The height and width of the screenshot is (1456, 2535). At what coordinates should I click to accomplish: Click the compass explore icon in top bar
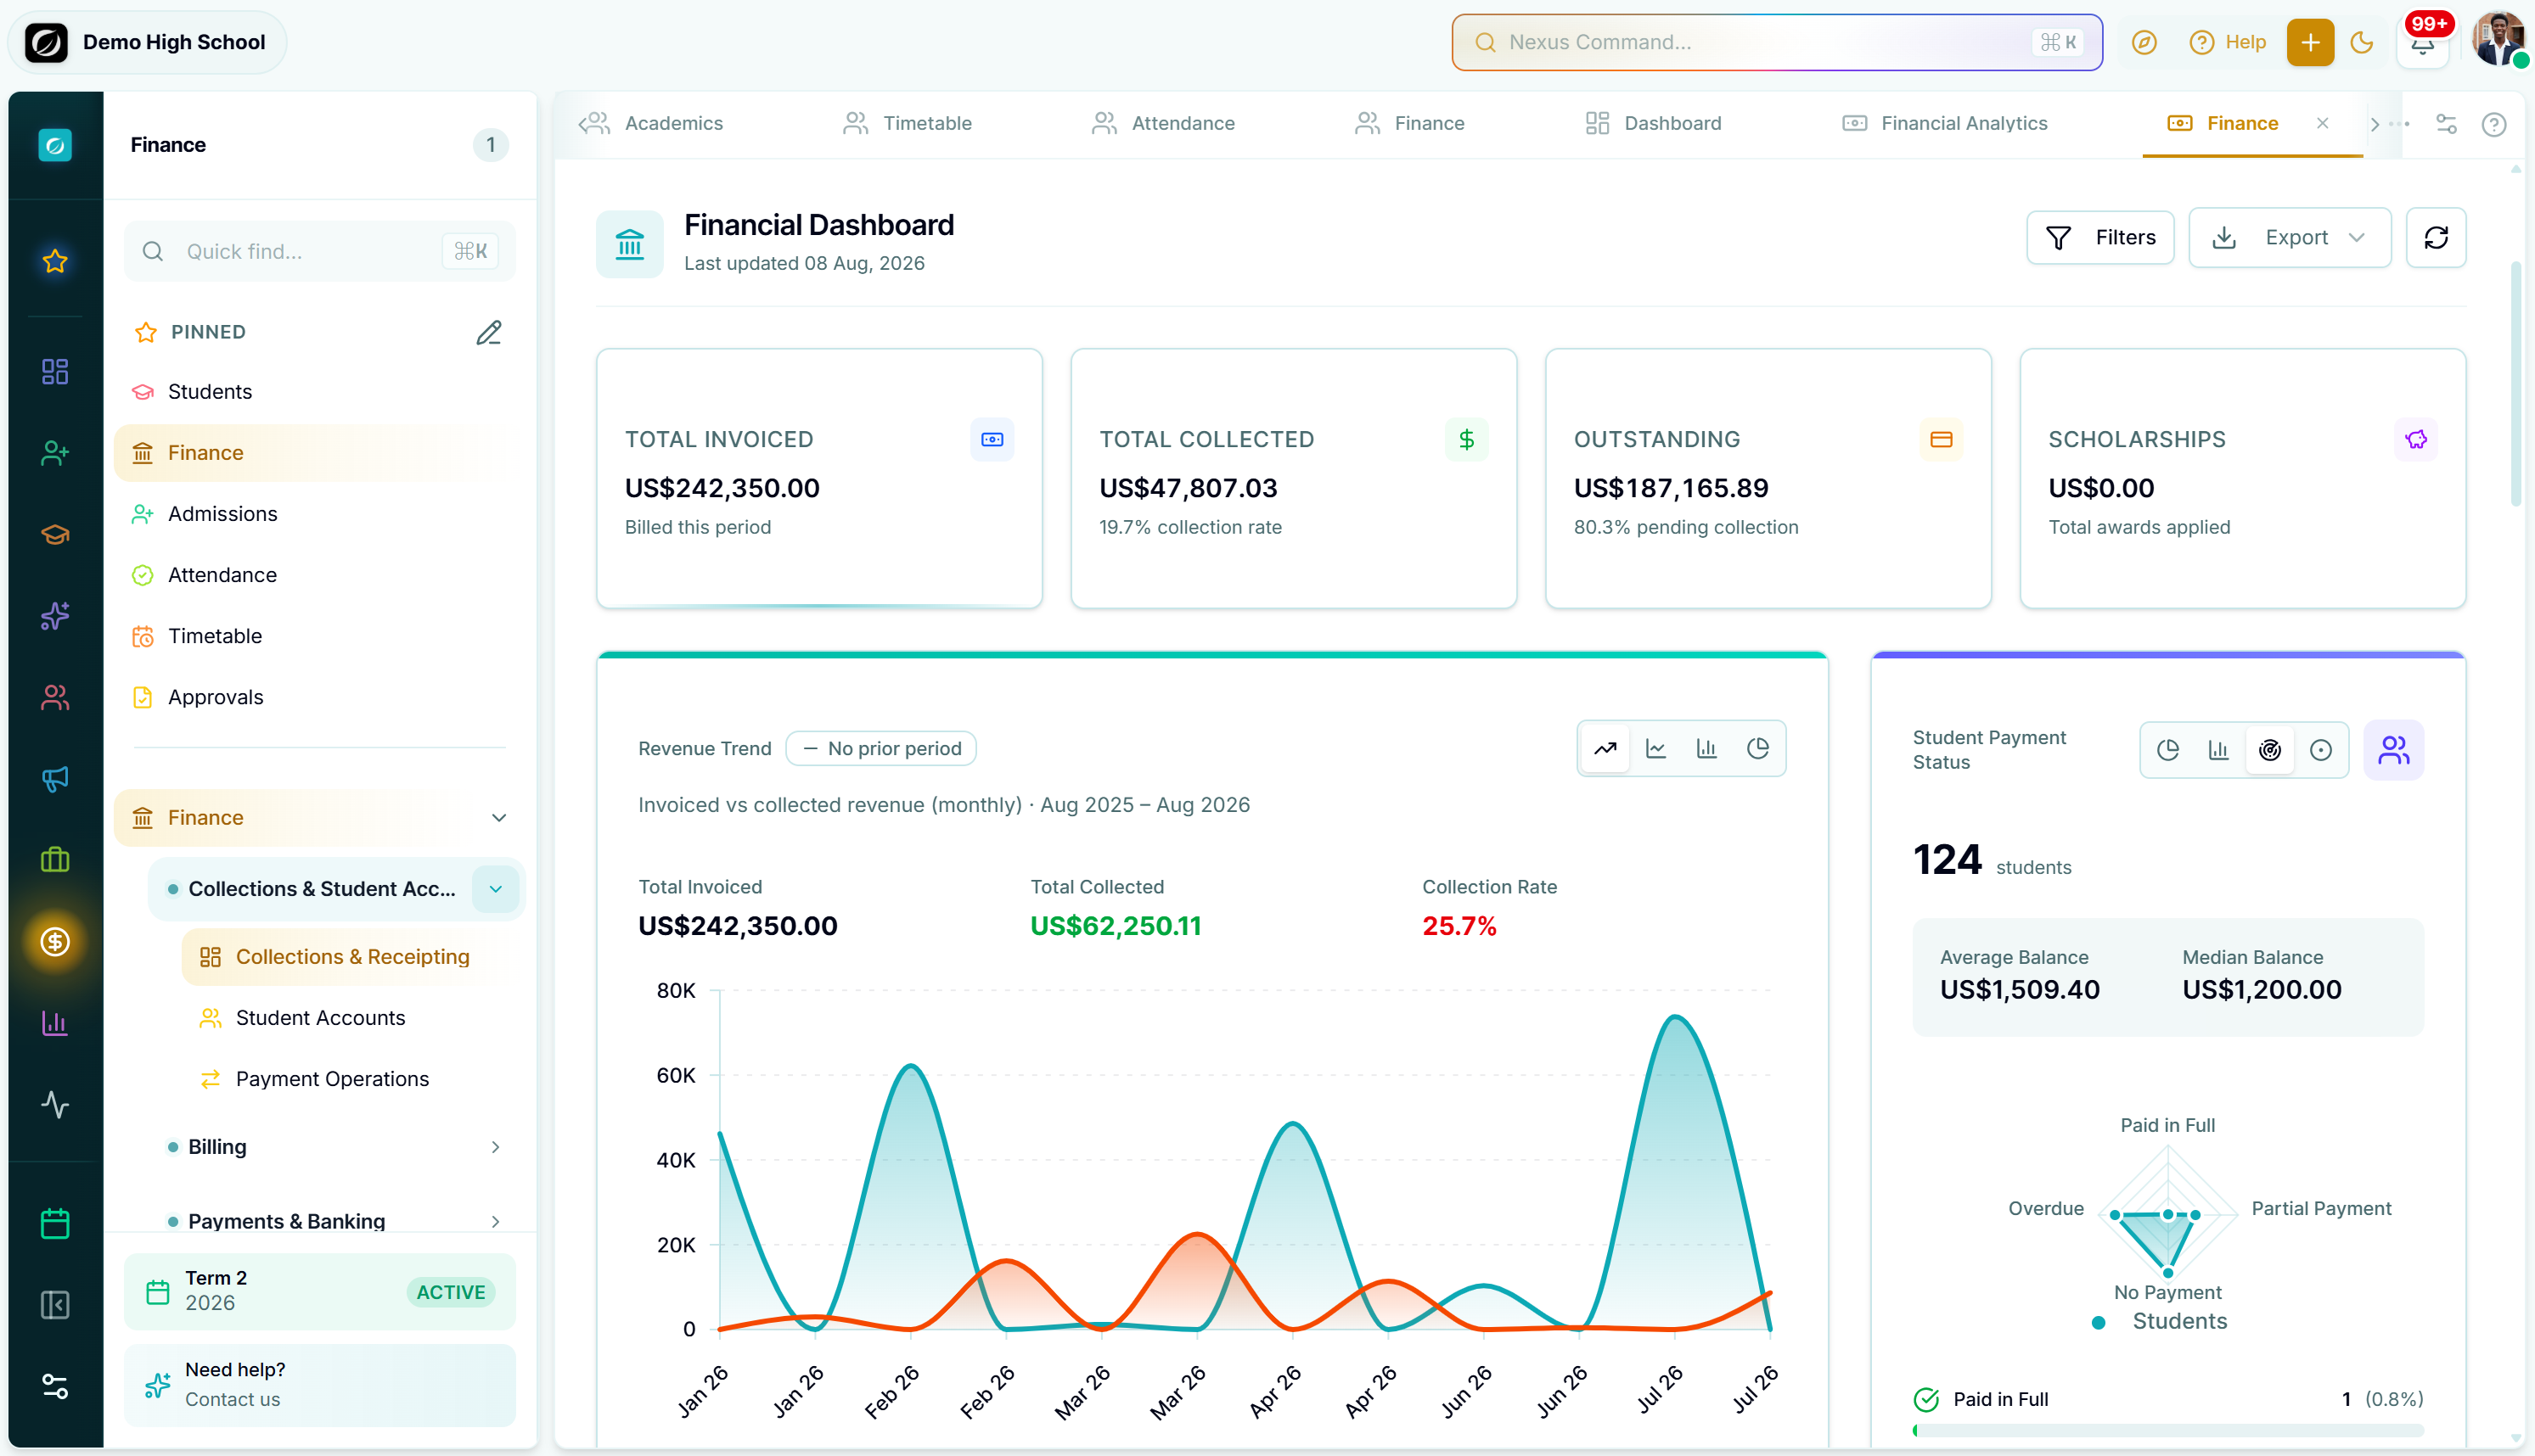(2144, 42)
